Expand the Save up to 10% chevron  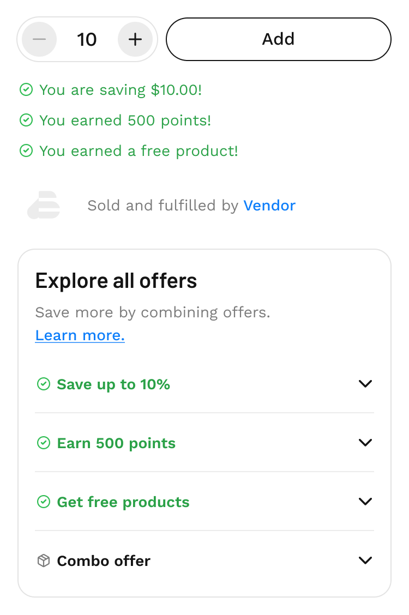pyautogui.click(x=365, y=384)
